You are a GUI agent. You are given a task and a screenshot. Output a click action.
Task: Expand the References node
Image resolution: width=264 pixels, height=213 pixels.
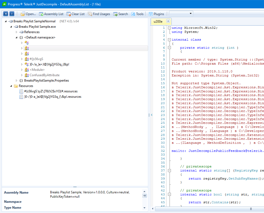[16, 32]
